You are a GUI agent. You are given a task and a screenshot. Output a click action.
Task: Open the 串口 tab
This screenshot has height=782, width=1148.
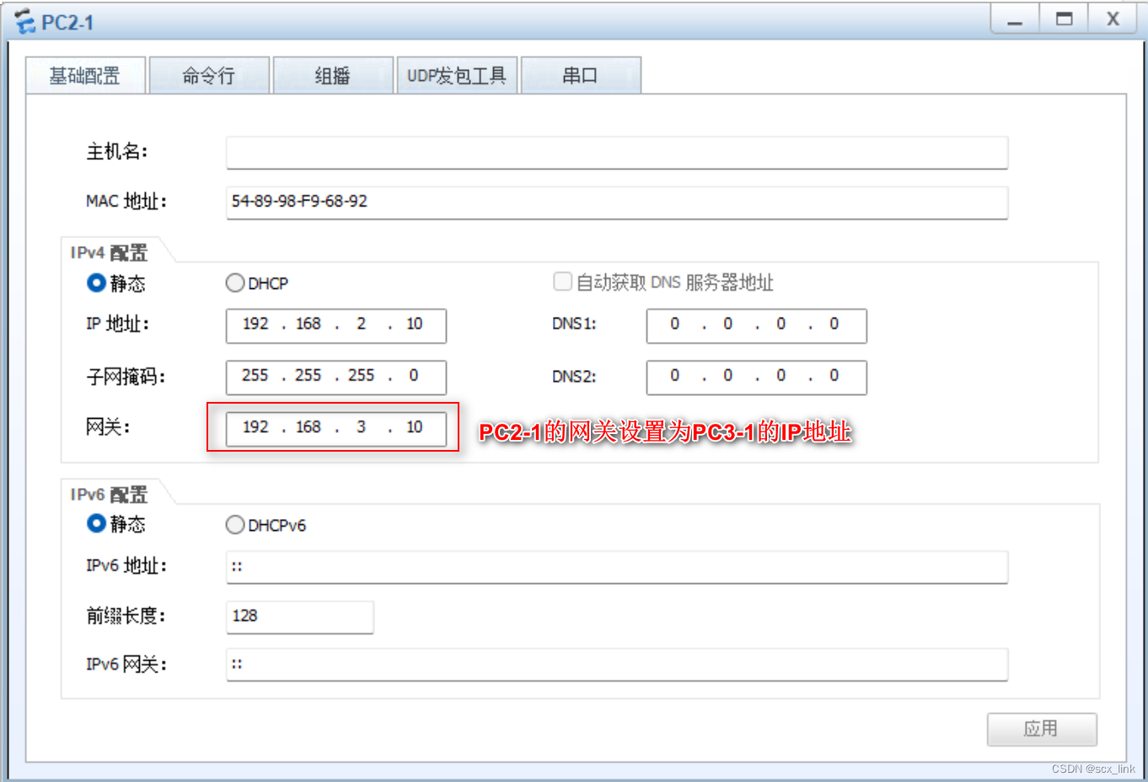click(581, 76)
